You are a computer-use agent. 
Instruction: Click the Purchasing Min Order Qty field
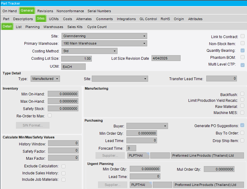(142, 133)
